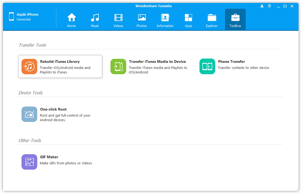Click the Toolbox tab

235,20
